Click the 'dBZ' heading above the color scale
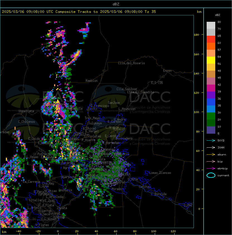232x235 pixels. tap(217, 15)
